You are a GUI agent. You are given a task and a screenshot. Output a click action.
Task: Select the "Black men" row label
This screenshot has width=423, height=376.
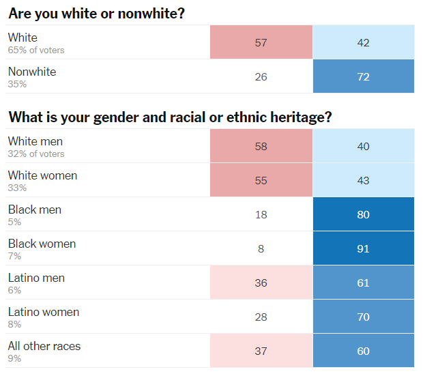click(x=35, y=209)
